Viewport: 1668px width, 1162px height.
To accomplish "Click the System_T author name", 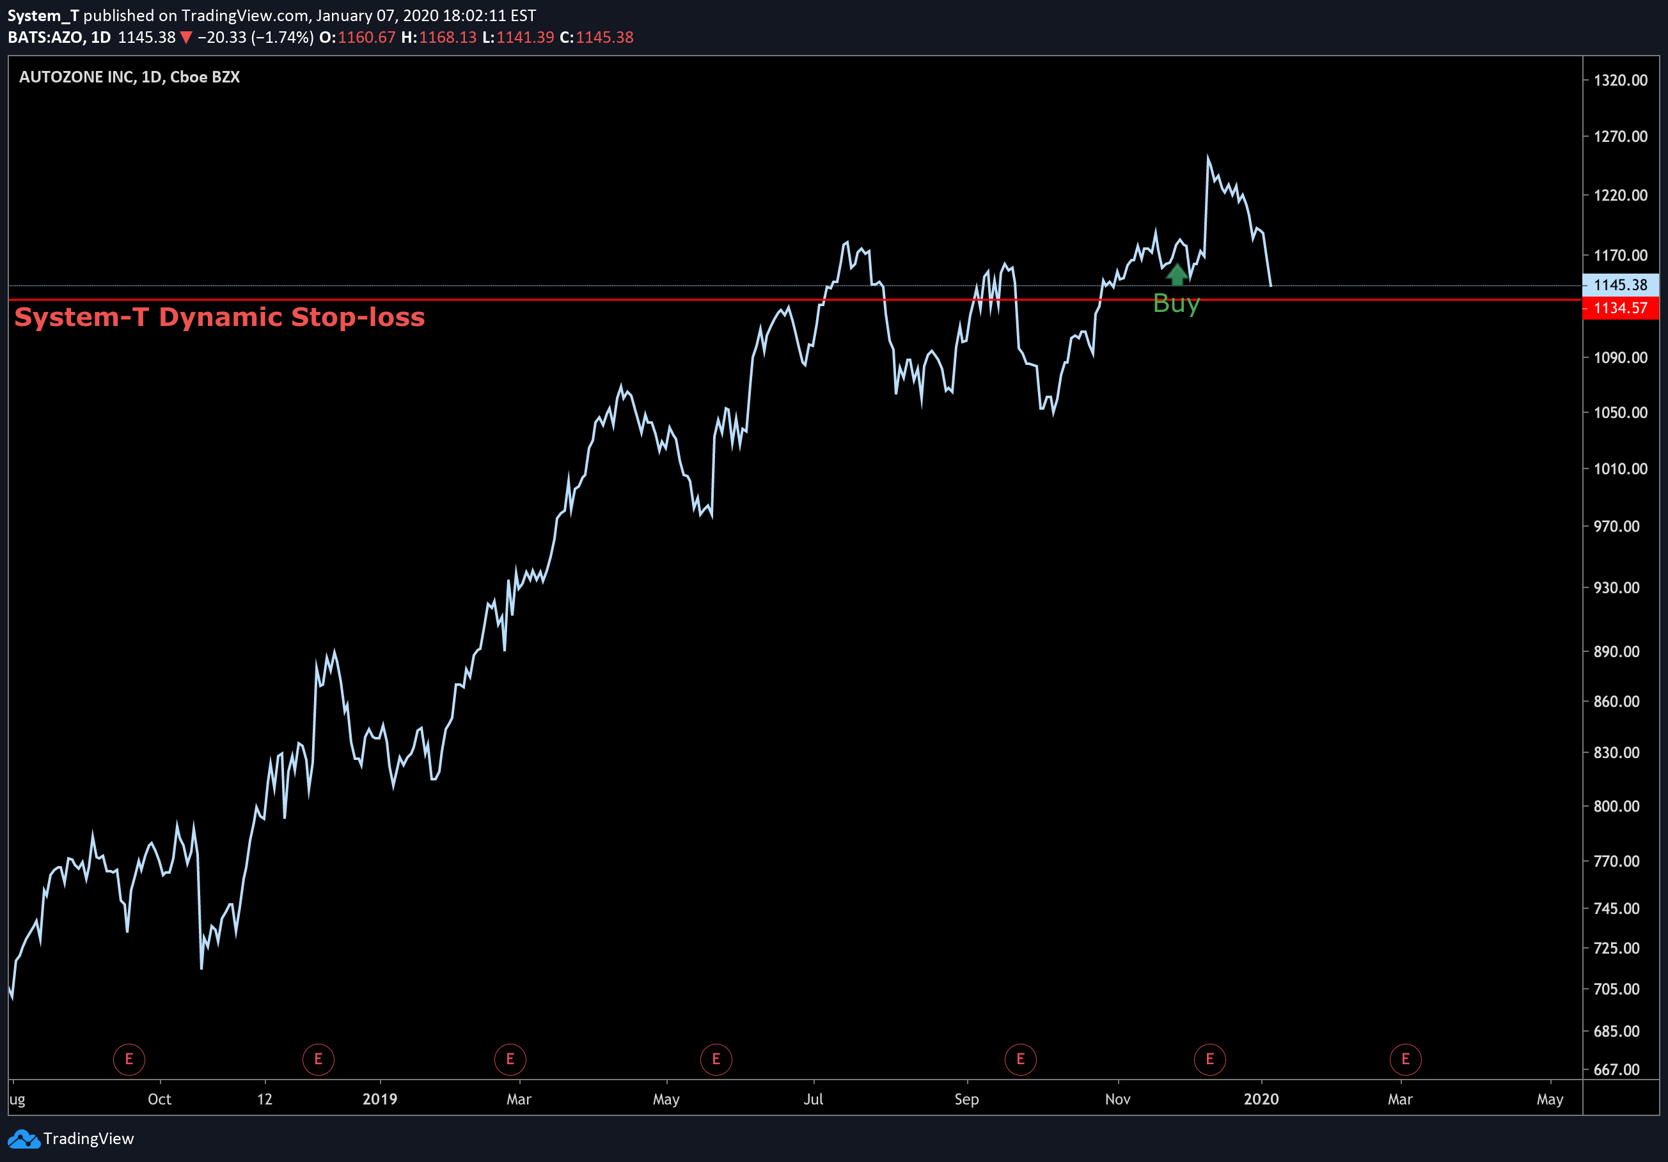I will click(x=43, y=15).
